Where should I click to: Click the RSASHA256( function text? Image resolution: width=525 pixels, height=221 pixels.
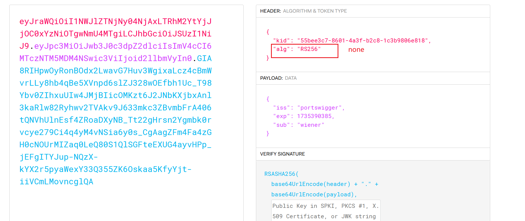(281, 174)
